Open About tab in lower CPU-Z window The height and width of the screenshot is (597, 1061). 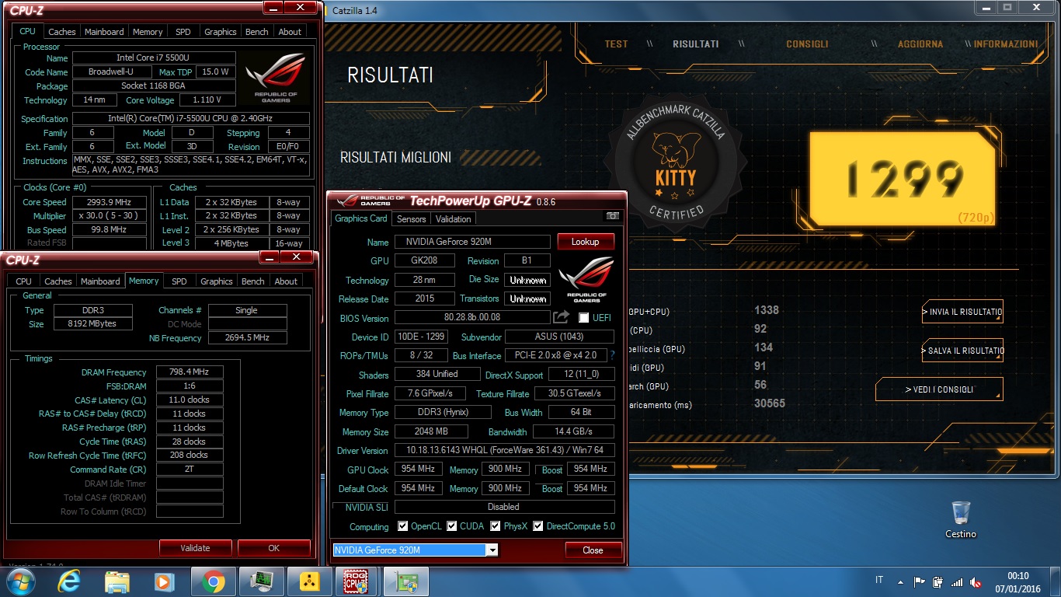click(x=286, y=281)
